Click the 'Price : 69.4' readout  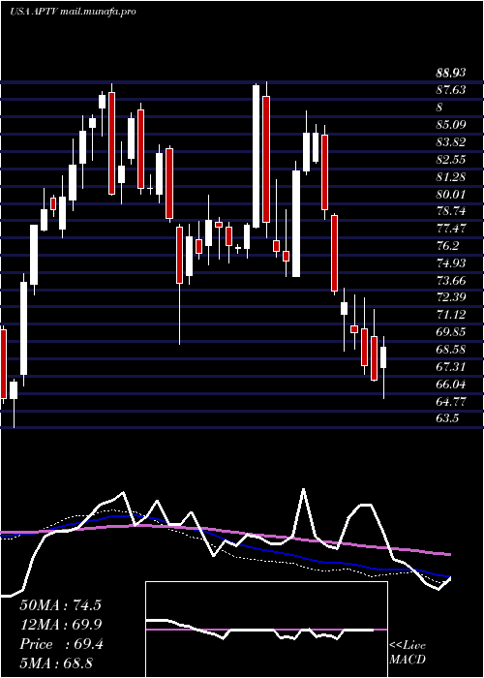click(61, 644)
